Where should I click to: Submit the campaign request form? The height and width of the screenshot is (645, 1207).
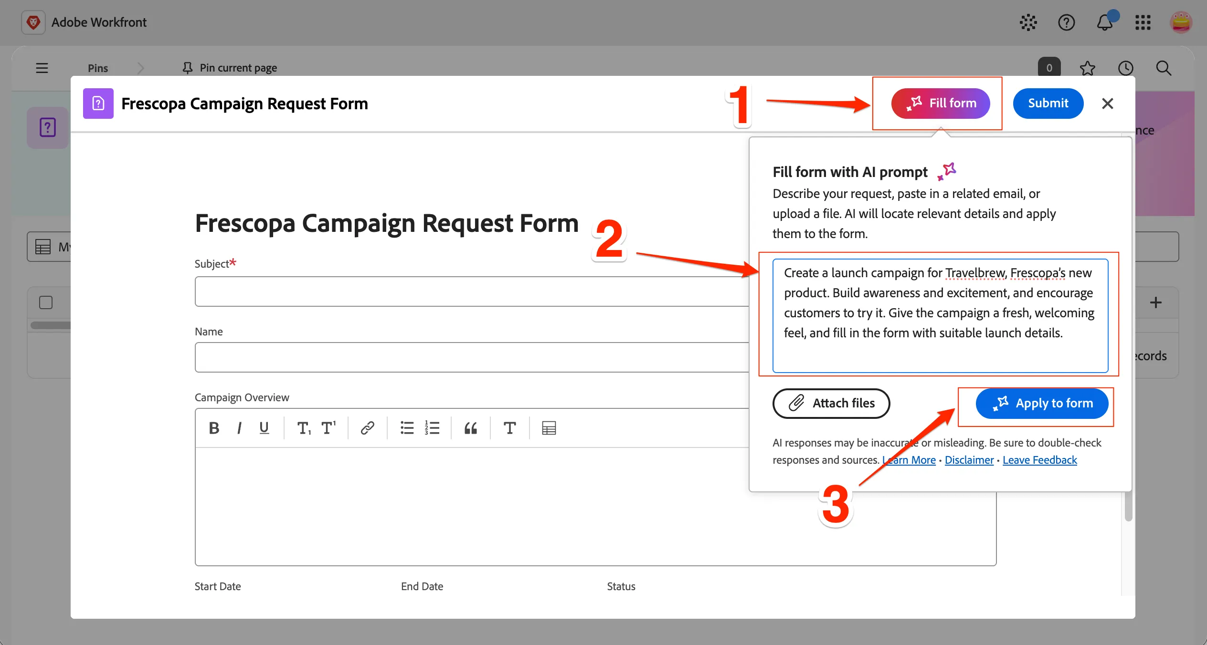[x=1048, y=103]
